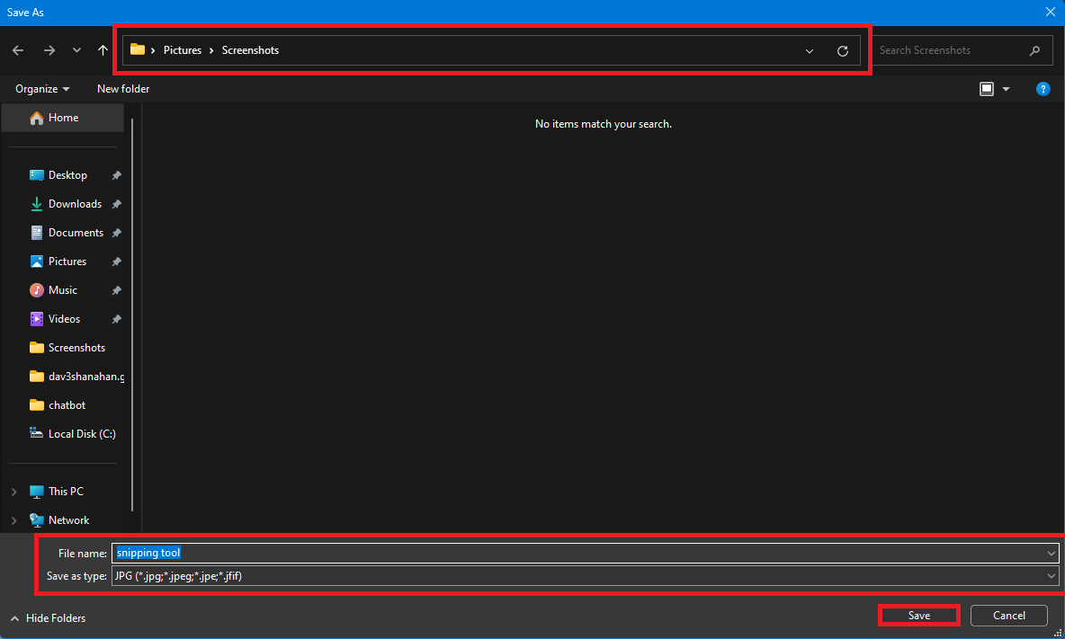Go back to the previous folder
Screen dimensions: 1065x639
point(18,50)
